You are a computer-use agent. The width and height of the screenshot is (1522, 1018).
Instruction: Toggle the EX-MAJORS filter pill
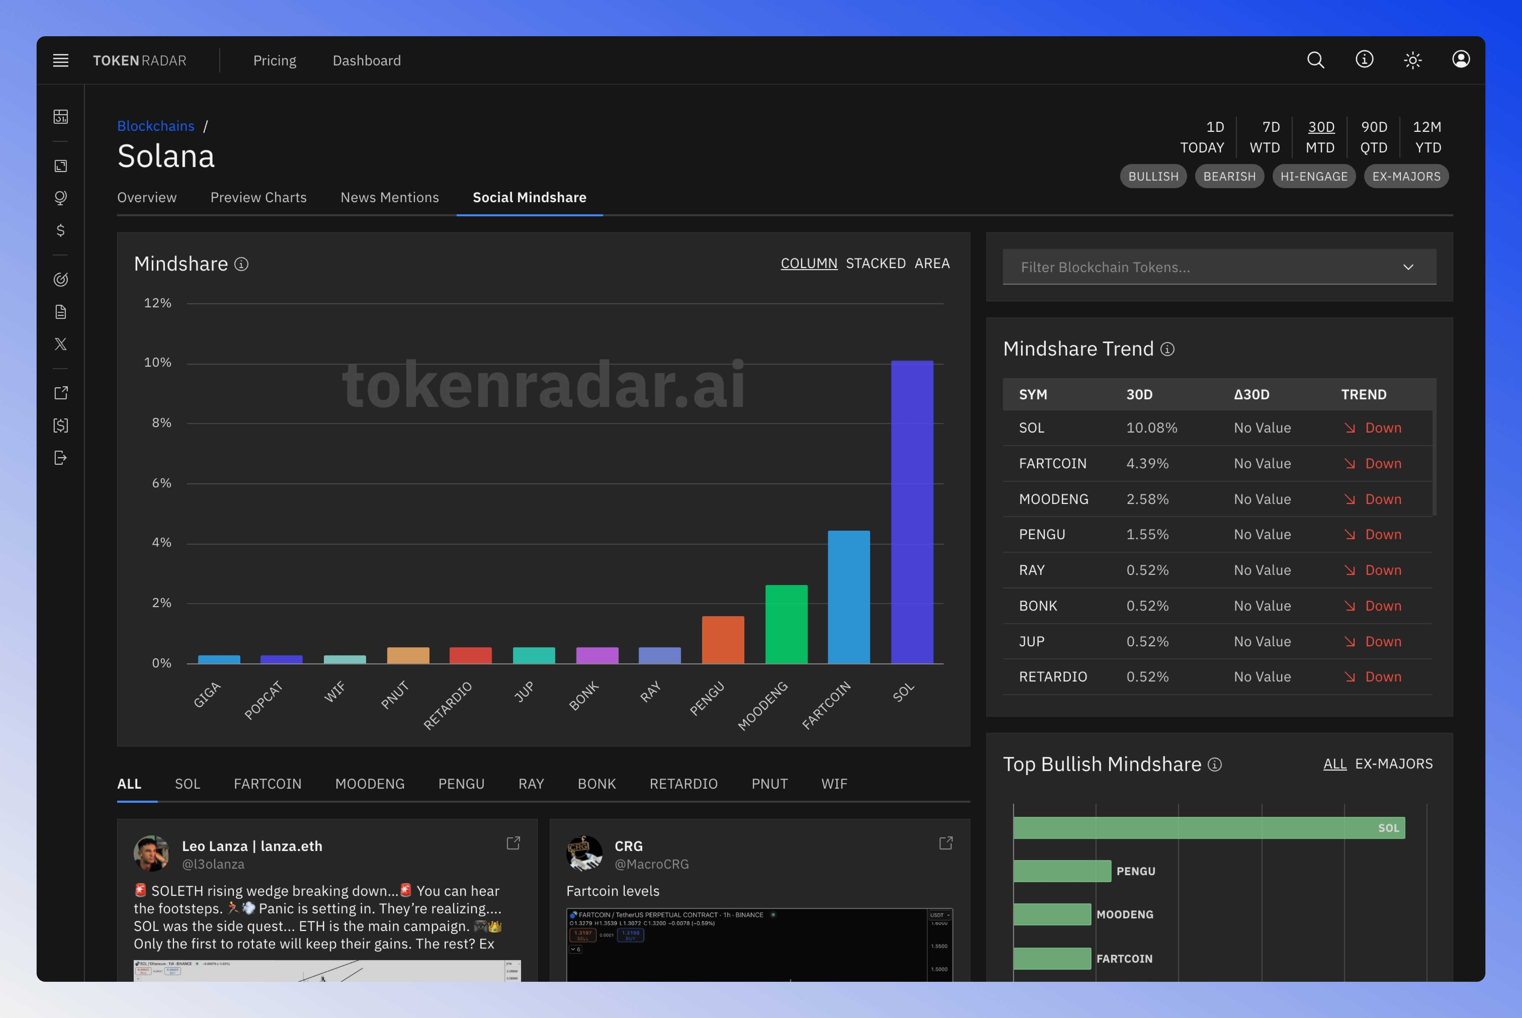tap(1406, 176)
